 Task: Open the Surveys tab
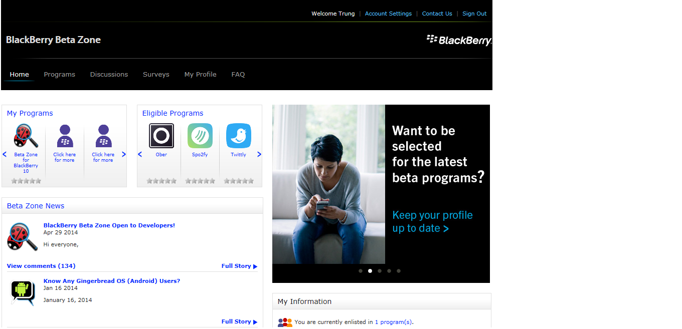156,75
